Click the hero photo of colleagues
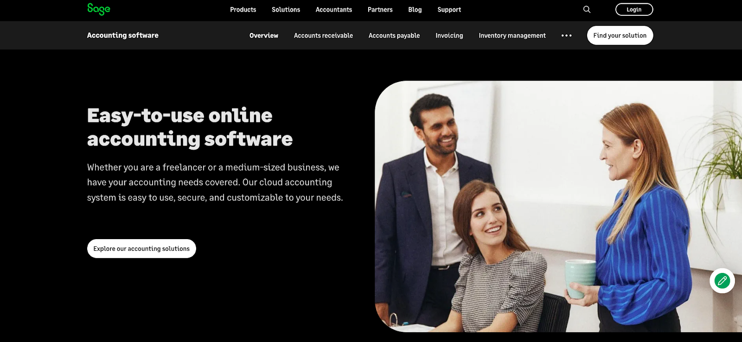This screenshot has width=742, height=342. pyautogui.click(x=558, y=206)
